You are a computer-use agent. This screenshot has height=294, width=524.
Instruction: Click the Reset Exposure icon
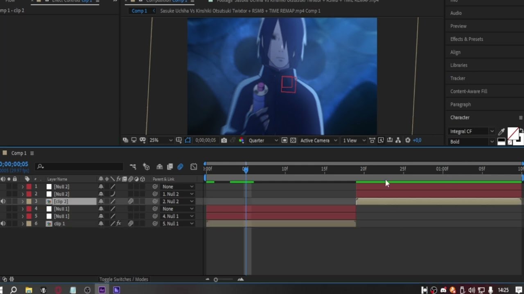click(x=408, y=140)
